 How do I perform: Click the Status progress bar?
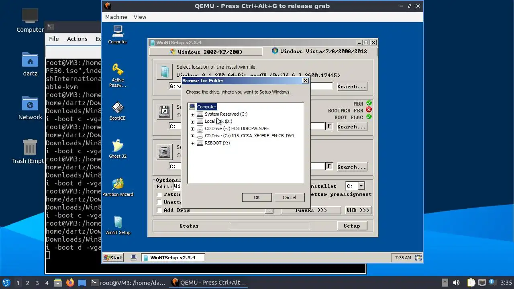click(269, 226)
